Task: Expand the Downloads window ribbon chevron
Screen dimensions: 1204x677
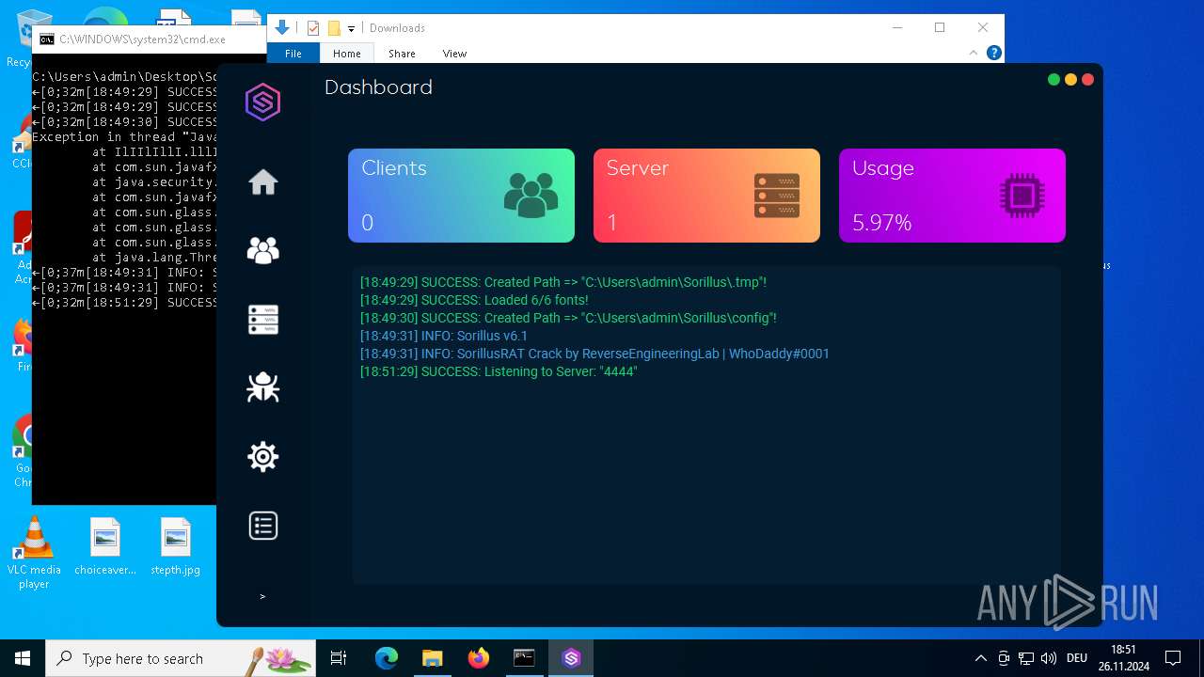Action: 974,54
